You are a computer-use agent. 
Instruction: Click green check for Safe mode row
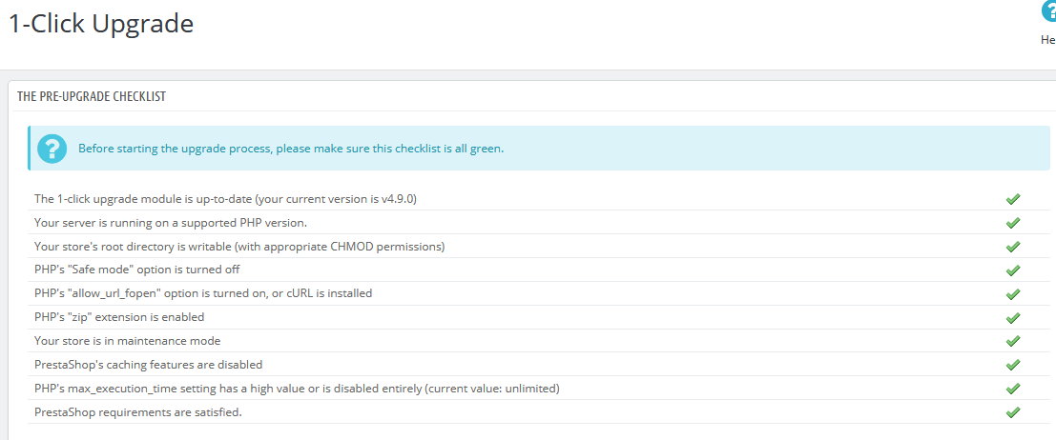point(1012,270)
